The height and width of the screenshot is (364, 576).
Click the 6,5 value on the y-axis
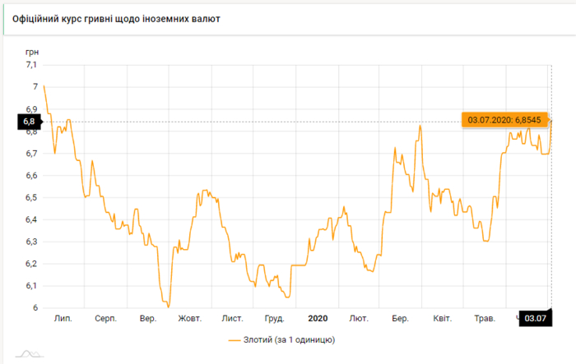point(31,197)
